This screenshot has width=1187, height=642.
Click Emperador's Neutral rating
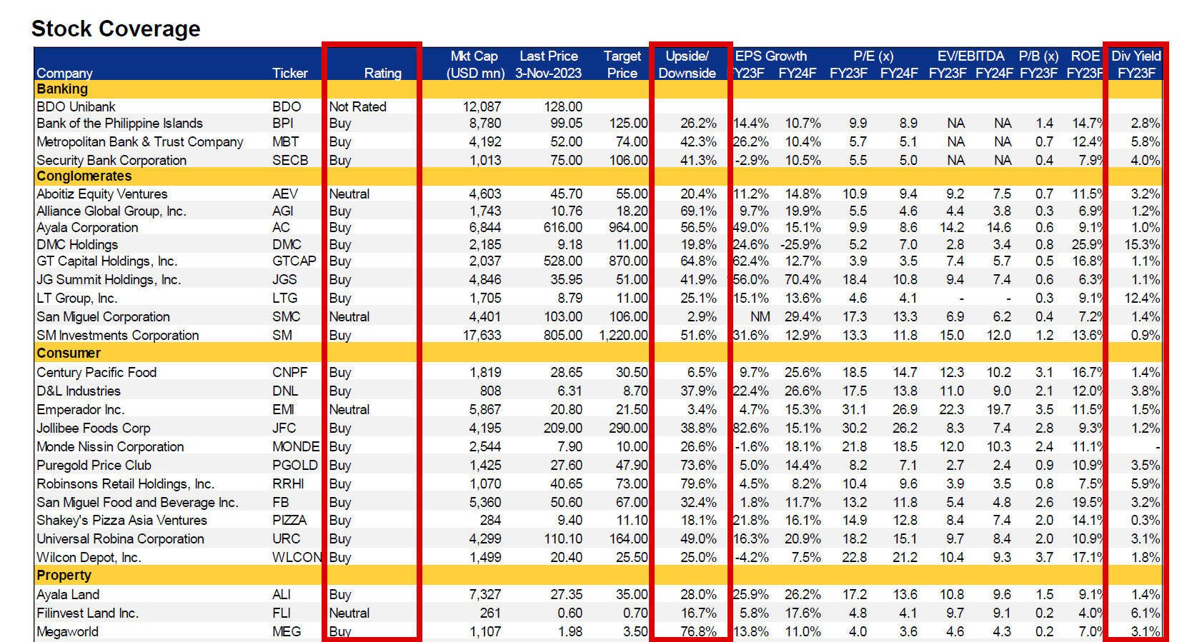(x=349, y=410)
